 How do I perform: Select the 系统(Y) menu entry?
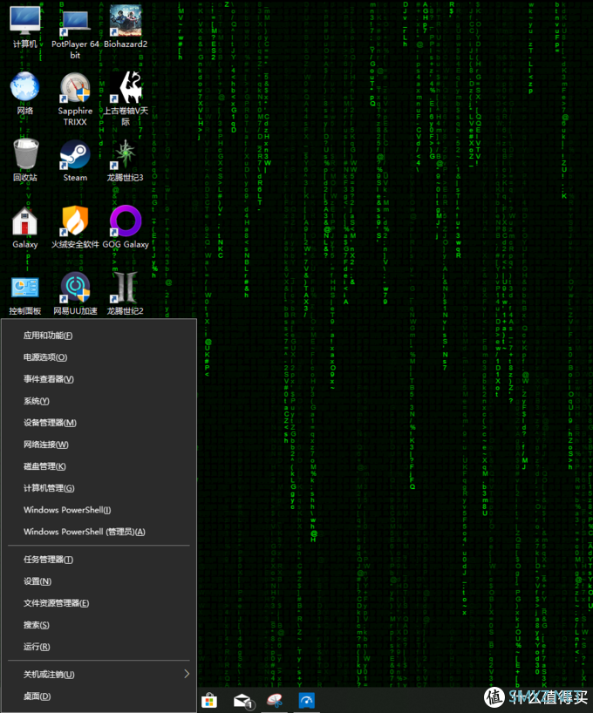click(x=99, y=401)
